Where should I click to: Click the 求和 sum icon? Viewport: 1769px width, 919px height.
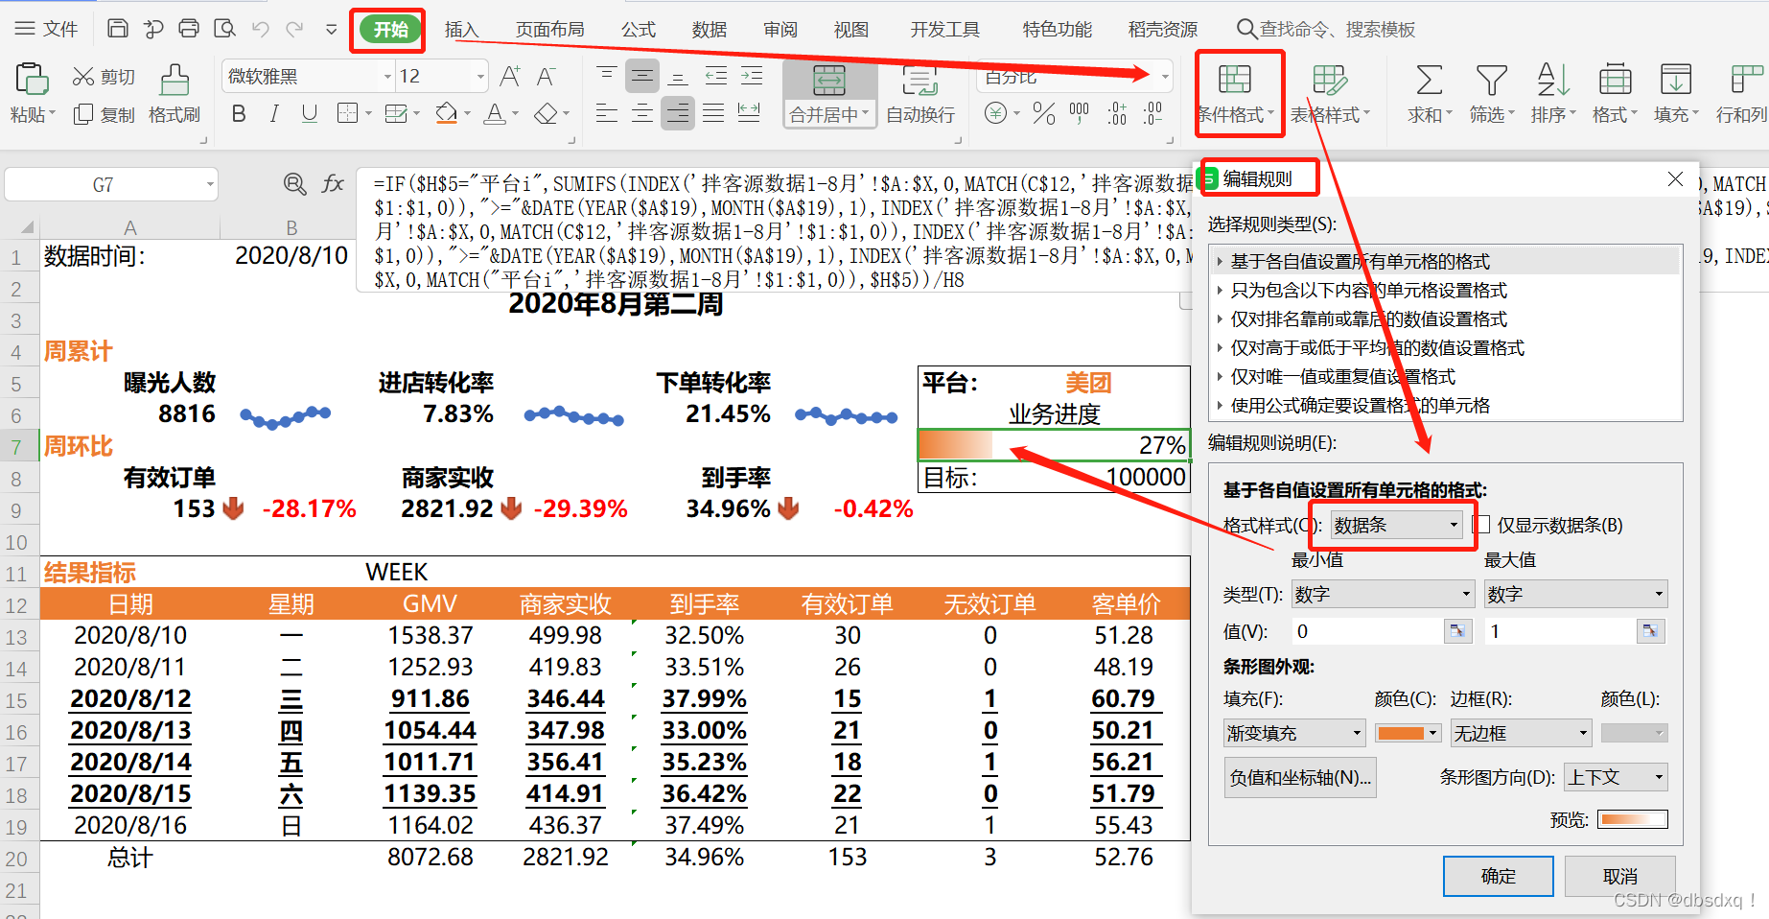1429,81
